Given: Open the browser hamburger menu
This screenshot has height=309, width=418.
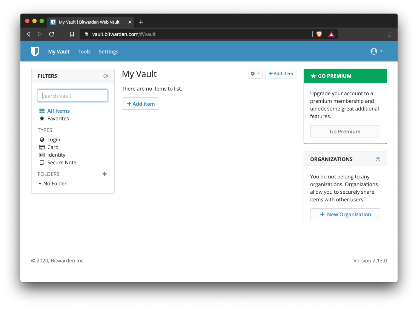Looking at the screenshot, I should pyautogui.click(x=390, y=34).
